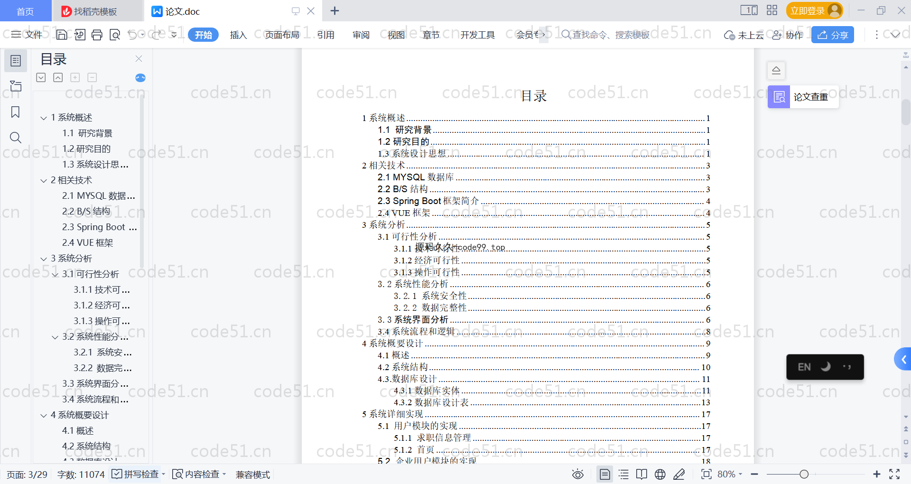The image size is (911, 484).
Task: Collapse all outline levels up-arrow icon
Action: pyautogui.click(x=58, y=77)
